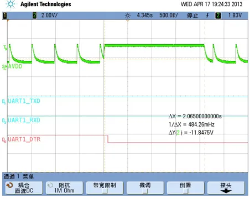Click the rising-edge trigger slope icon
This screenshot has width=250, height=199.
(207, 15)
